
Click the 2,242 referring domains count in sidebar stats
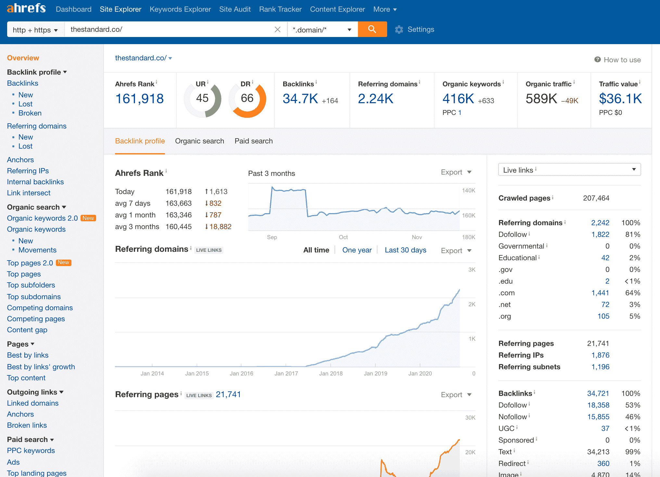click(x=600, y=223)
